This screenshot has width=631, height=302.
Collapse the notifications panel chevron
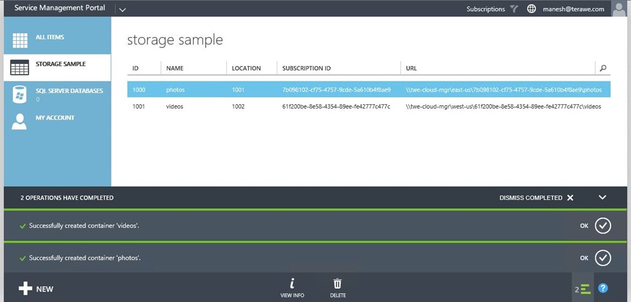click(603, 198)
